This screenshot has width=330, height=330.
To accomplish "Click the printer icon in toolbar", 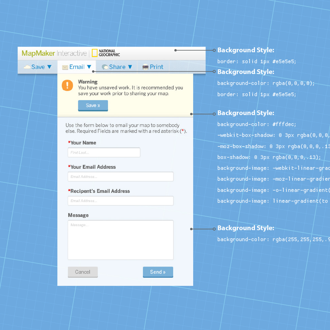I will pyautogui.click(x=145, y=67).
